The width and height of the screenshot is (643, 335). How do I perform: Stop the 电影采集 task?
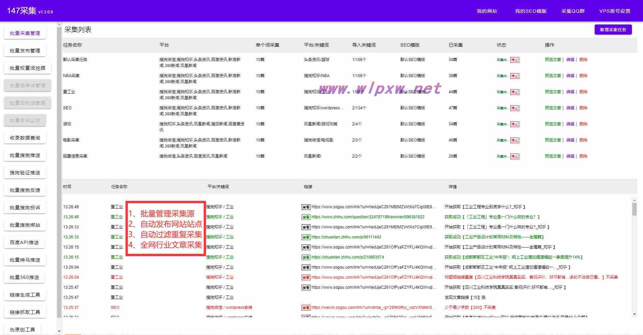(x=514, y=141)
